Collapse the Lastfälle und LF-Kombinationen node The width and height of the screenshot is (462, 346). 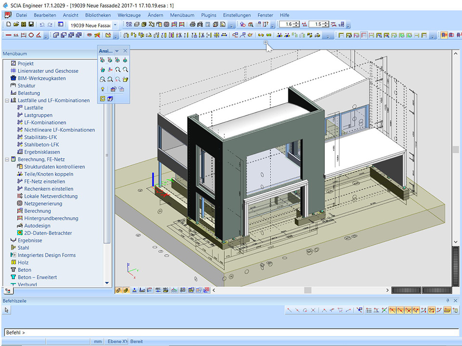click(7, 100)
